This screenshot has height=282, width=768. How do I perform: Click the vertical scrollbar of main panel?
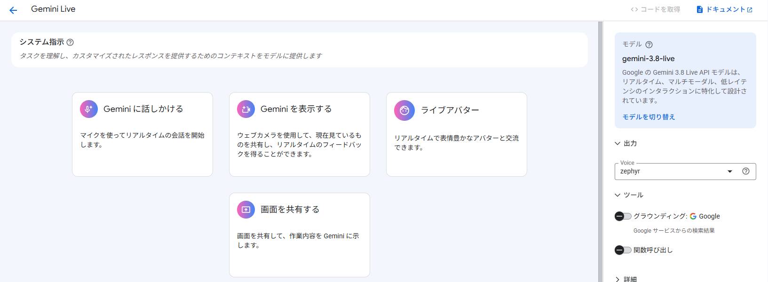pyautogui.click(x=600, y=151)
